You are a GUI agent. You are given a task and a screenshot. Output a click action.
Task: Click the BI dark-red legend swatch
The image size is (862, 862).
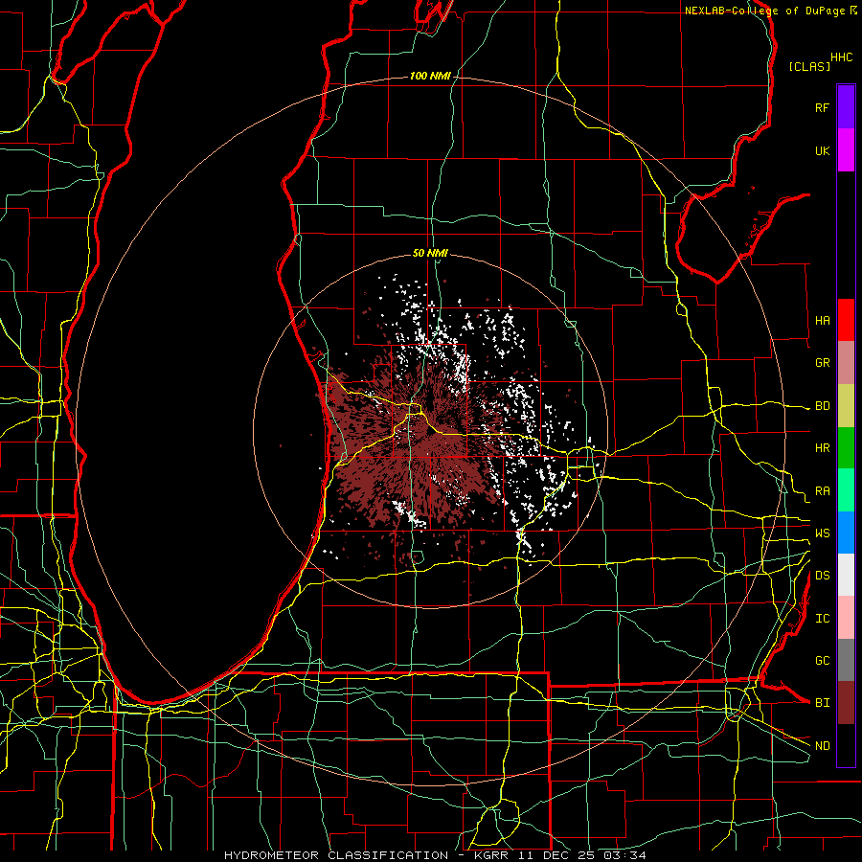[x=846, y=703]
